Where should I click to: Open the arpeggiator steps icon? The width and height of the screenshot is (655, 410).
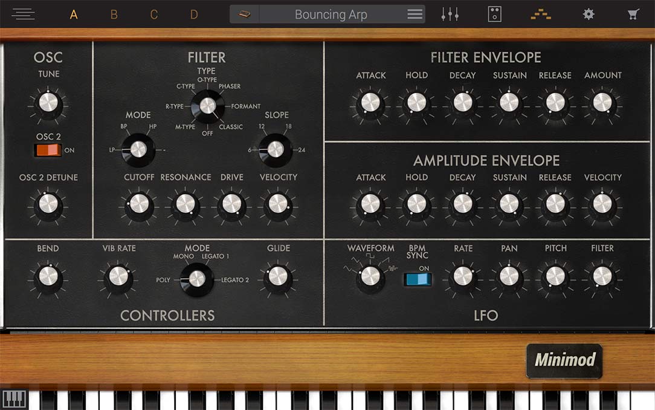(540, 14)
